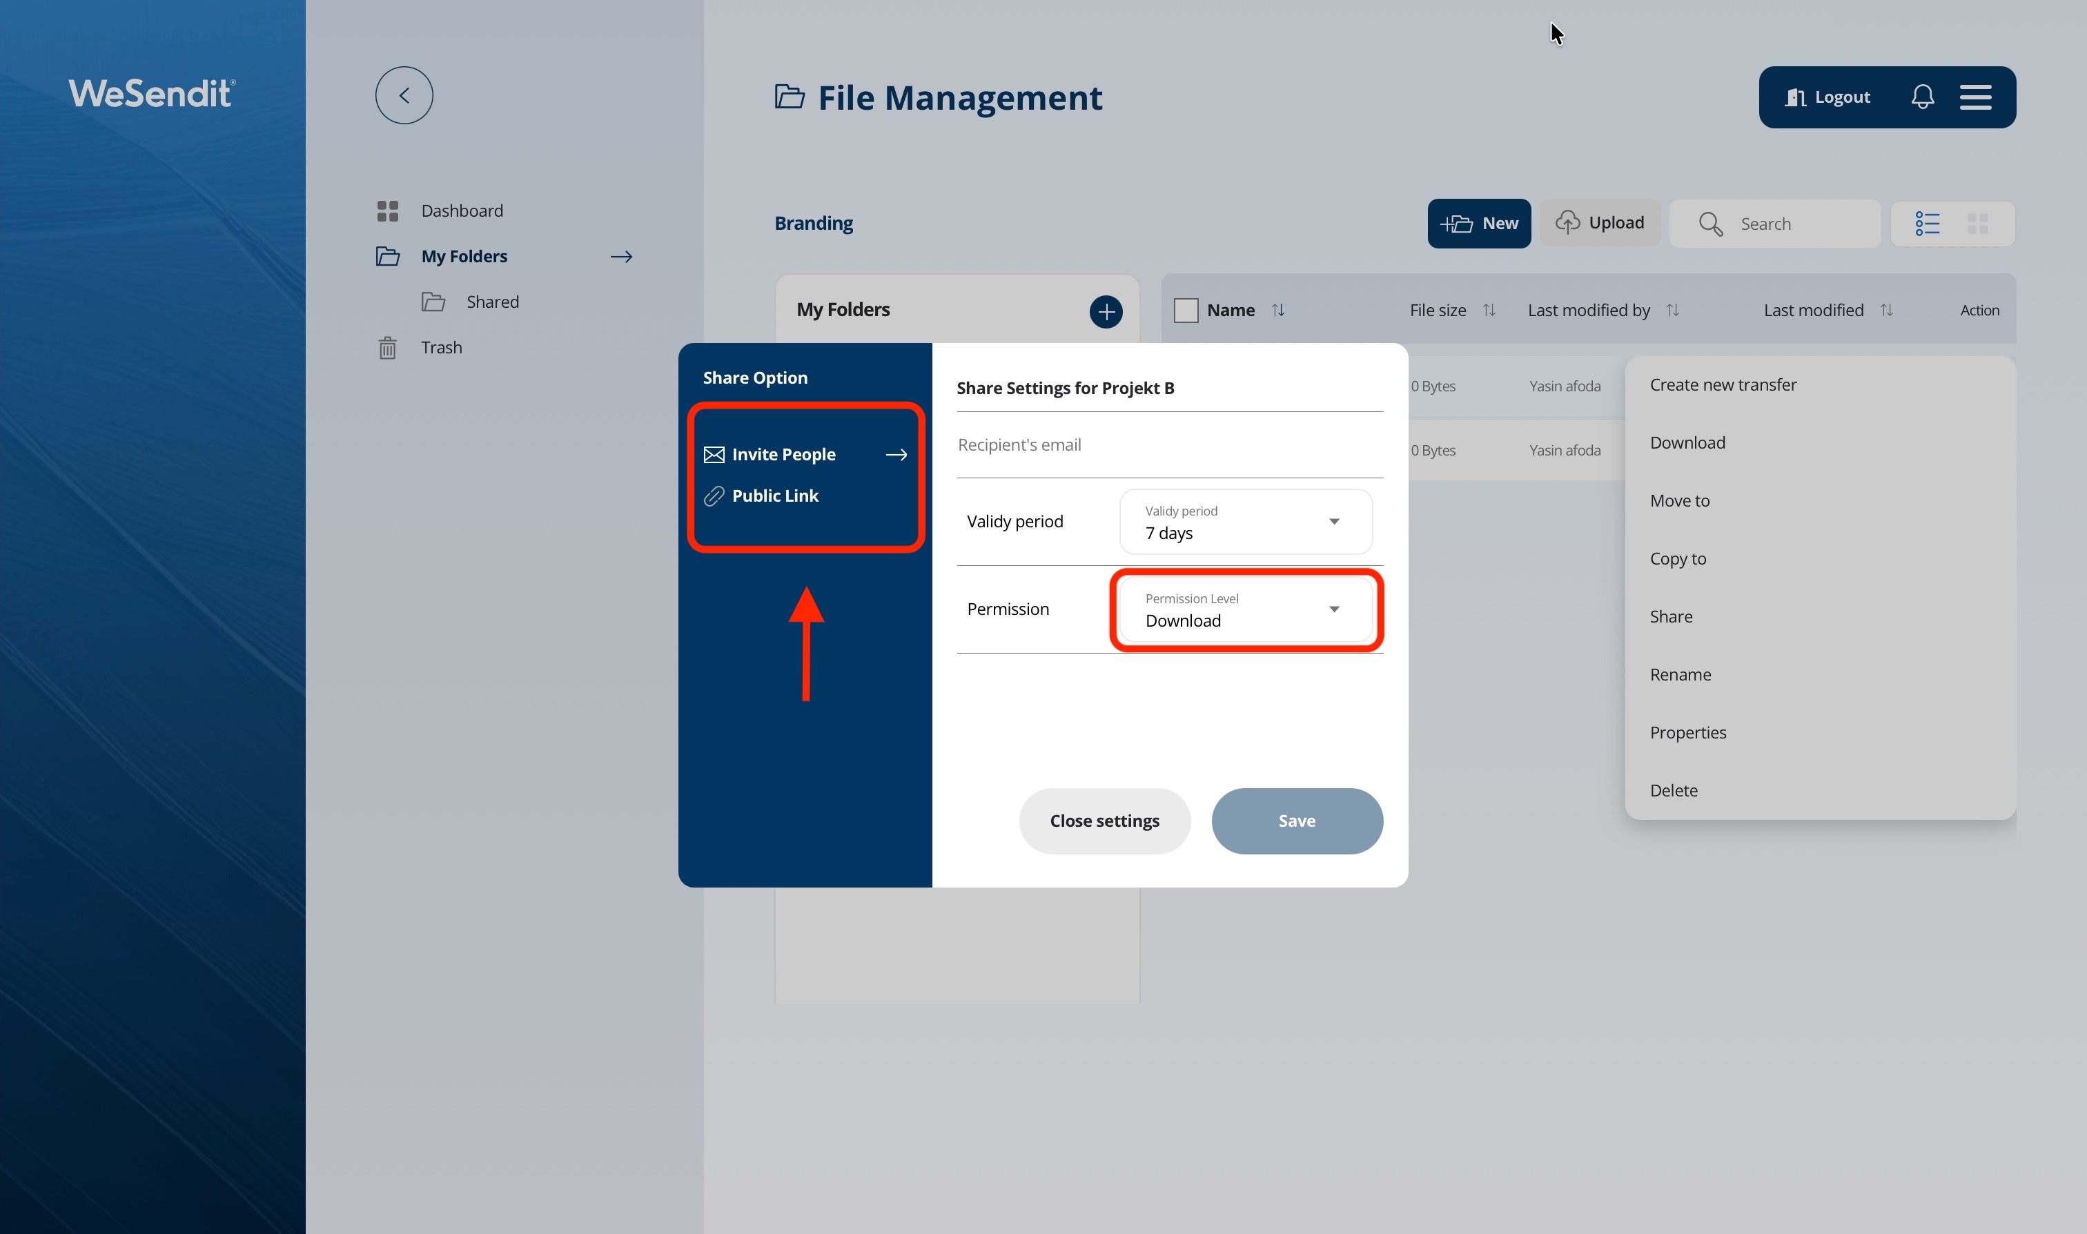Expand the Validy period dropdown

(1245, 522)
